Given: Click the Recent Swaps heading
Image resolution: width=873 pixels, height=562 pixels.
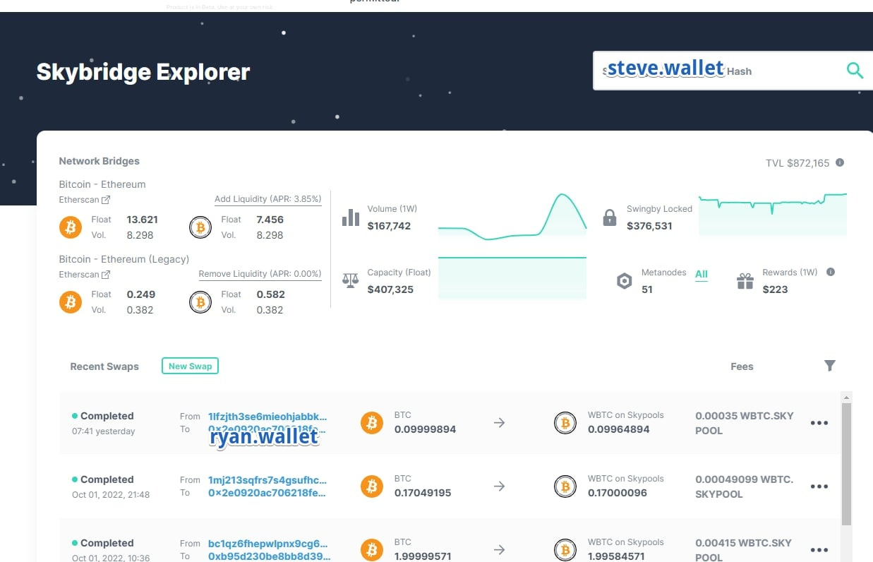Looking at the screenshot, I should [104, 366].
